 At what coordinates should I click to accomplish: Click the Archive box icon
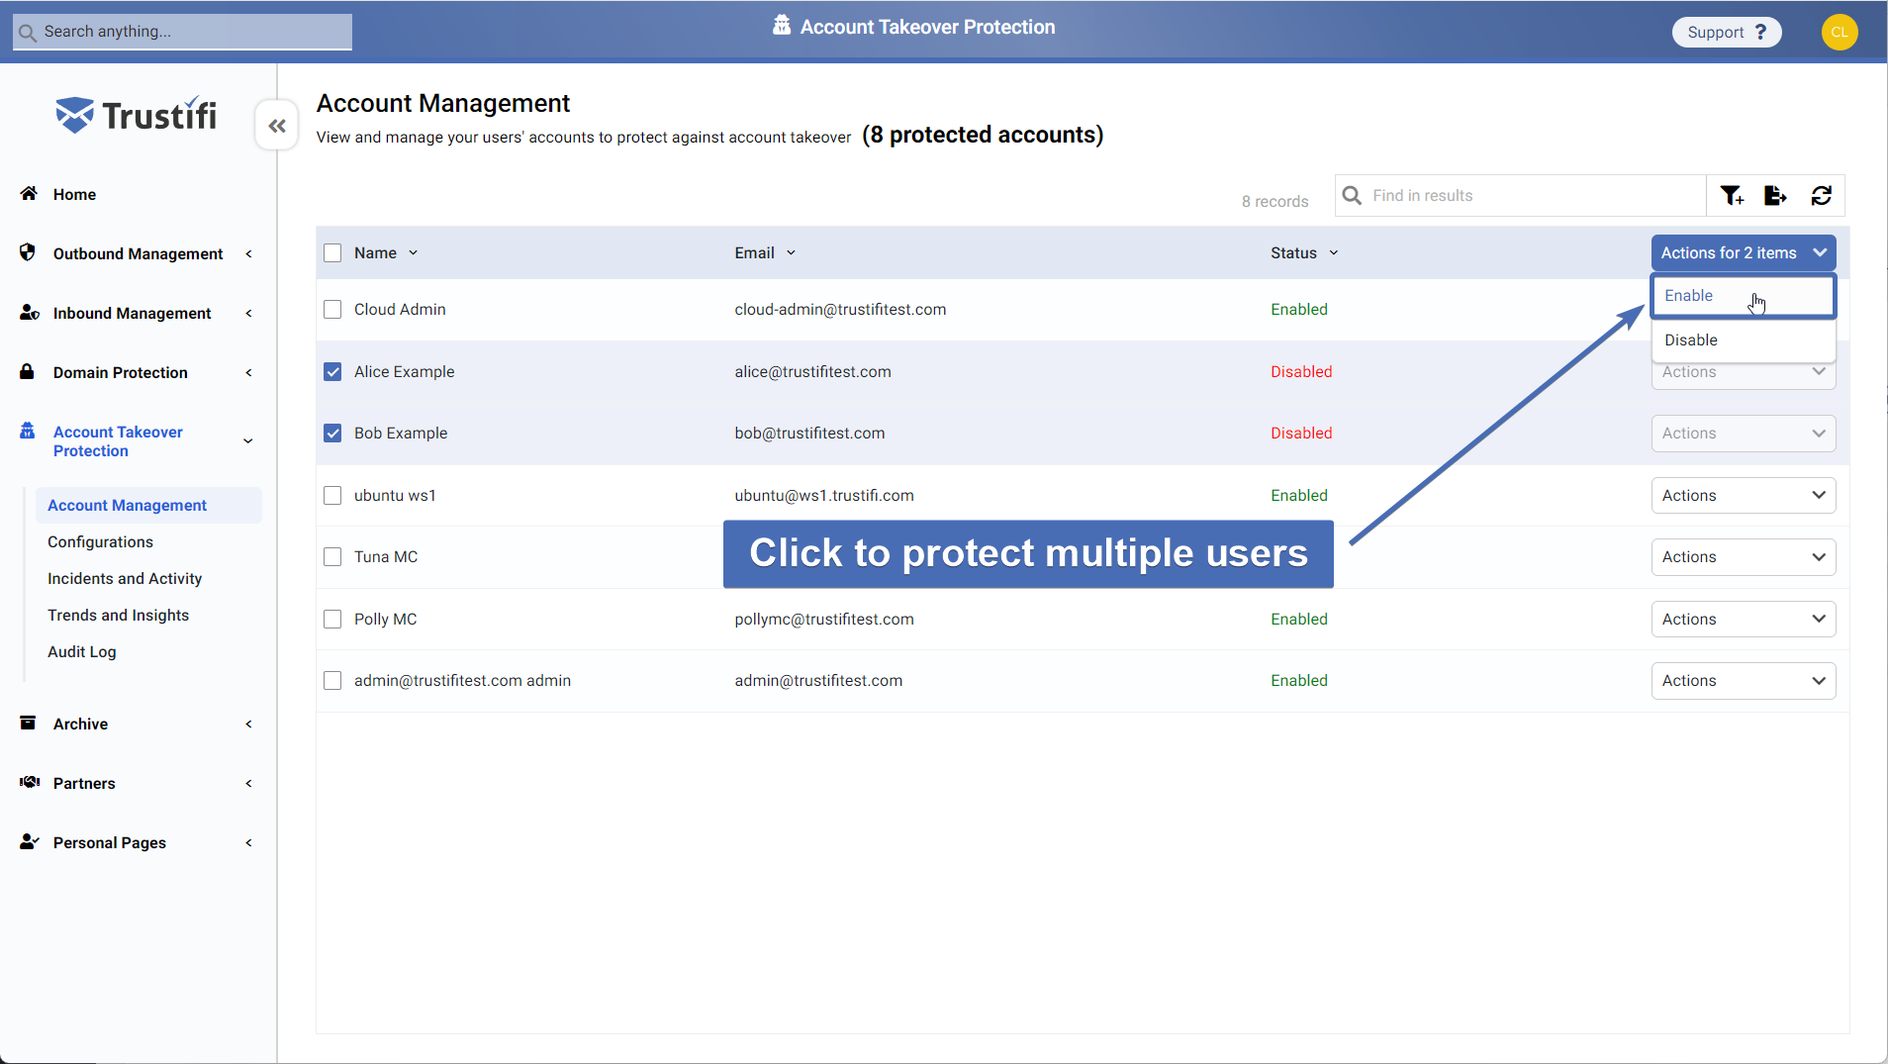click(x=28, y=723)
